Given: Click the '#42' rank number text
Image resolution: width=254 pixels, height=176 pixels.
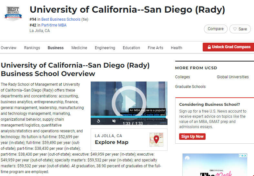Looking at the screenshot, I should pyautogui.click(x=33, y=25).
